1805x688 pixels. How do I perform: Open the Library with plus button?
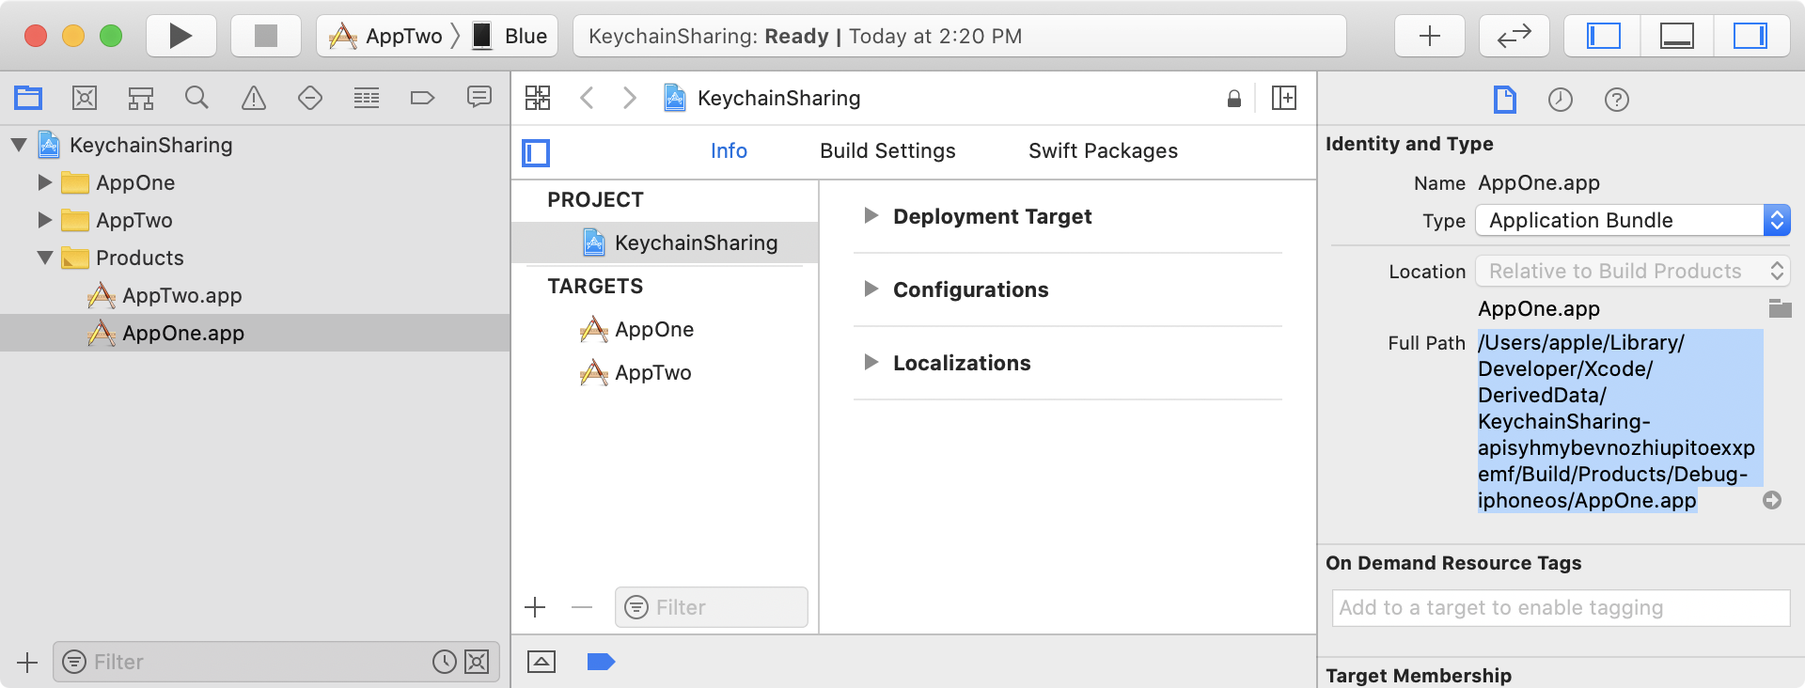(x=1430, y=36)
